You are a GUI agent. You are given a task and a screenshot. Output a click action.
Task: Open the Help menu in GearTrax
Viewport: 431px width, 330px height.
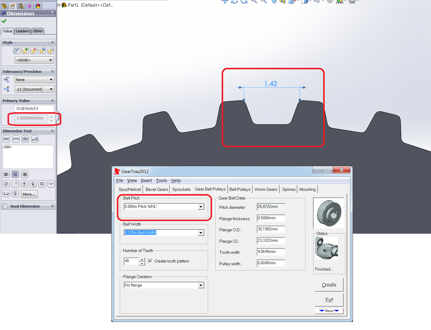pos(176,180)
